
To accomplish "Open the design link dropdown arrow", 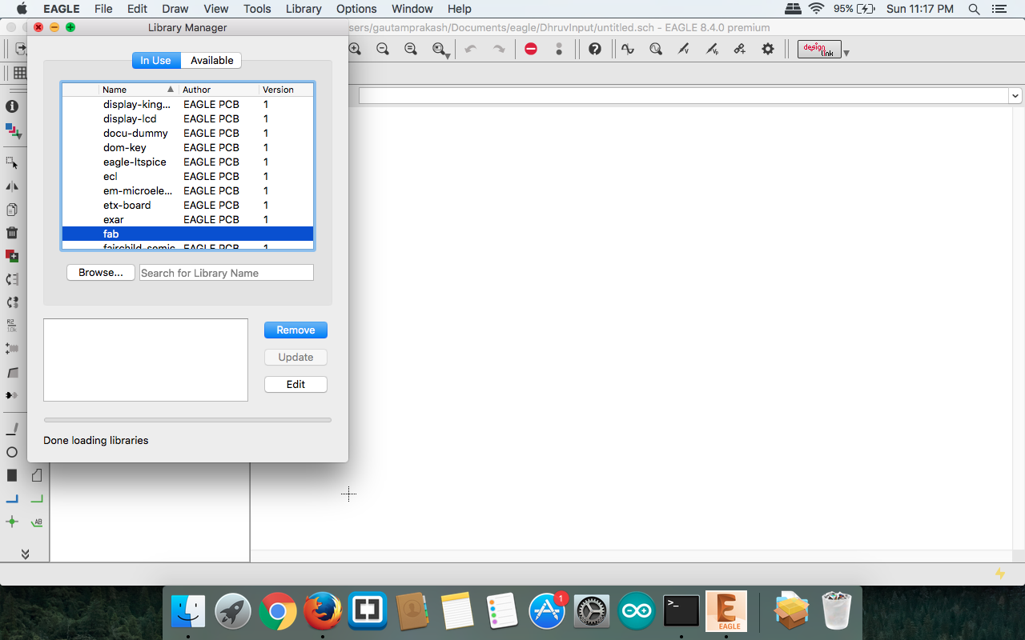I will coord(846,54).
